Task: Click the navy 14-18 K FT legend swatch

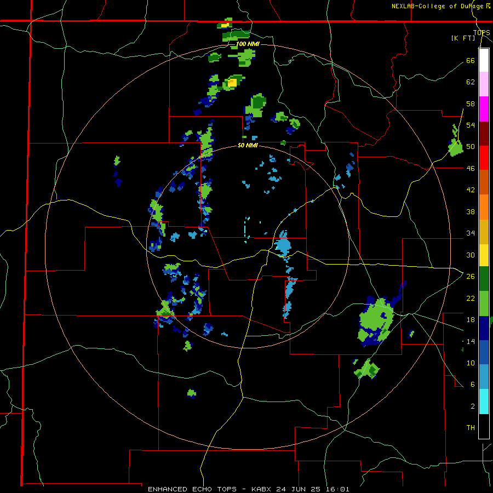Action: (484, 328)
